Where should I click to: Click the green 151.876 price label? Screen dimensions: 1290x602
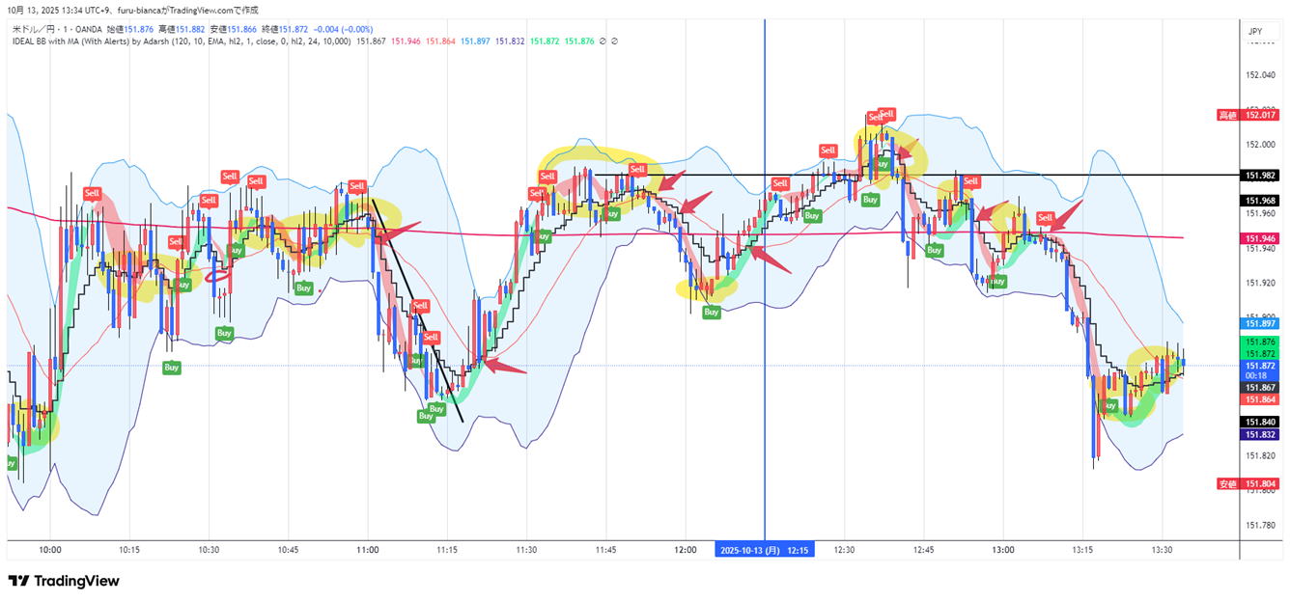coord(1263,342)
